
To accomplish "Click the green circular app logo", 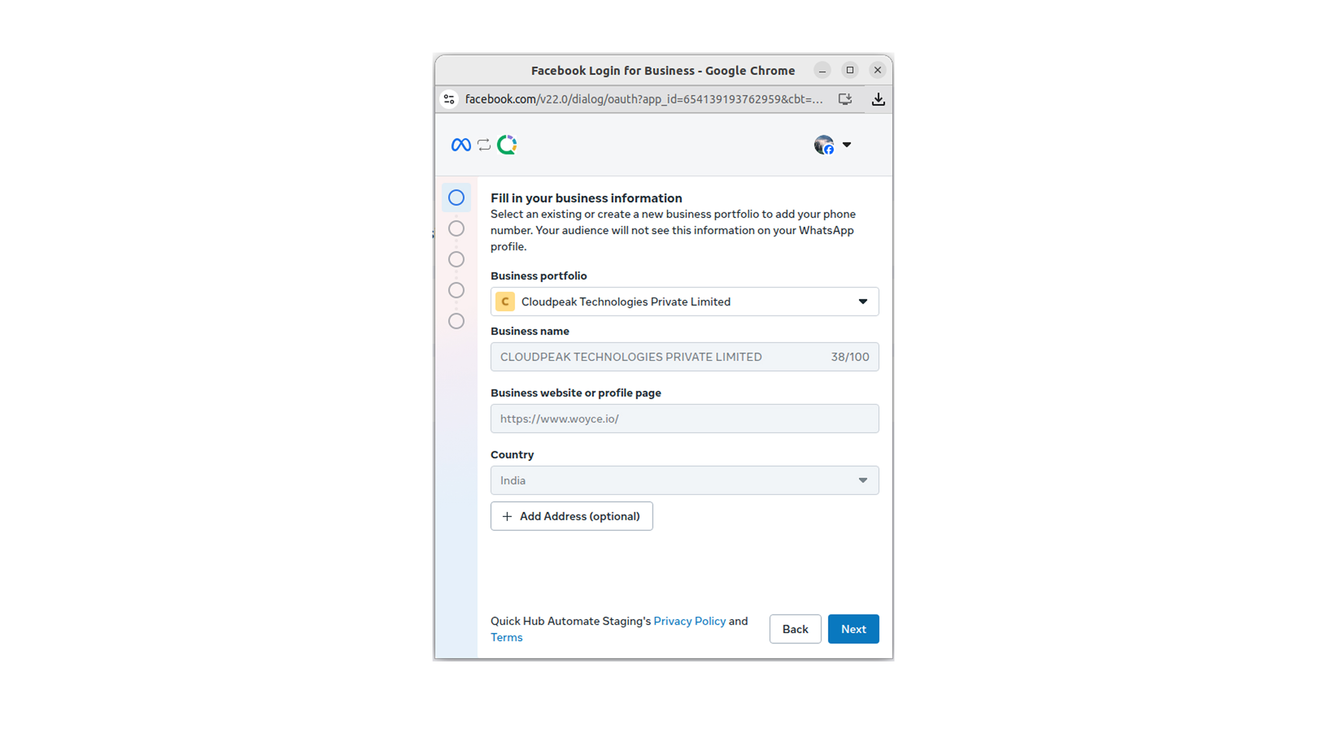I will click(x=507, y=145).
